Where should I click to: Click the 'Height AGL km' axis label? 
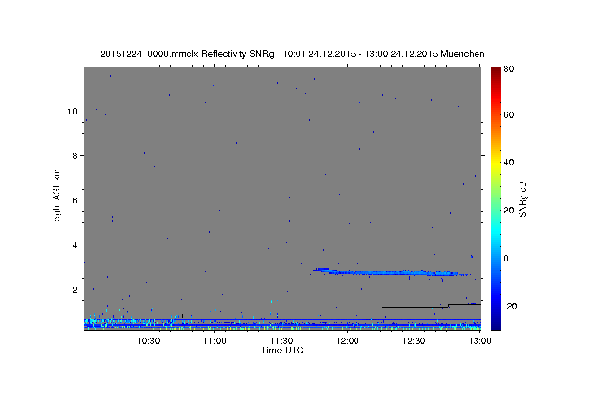click(57, 198)
